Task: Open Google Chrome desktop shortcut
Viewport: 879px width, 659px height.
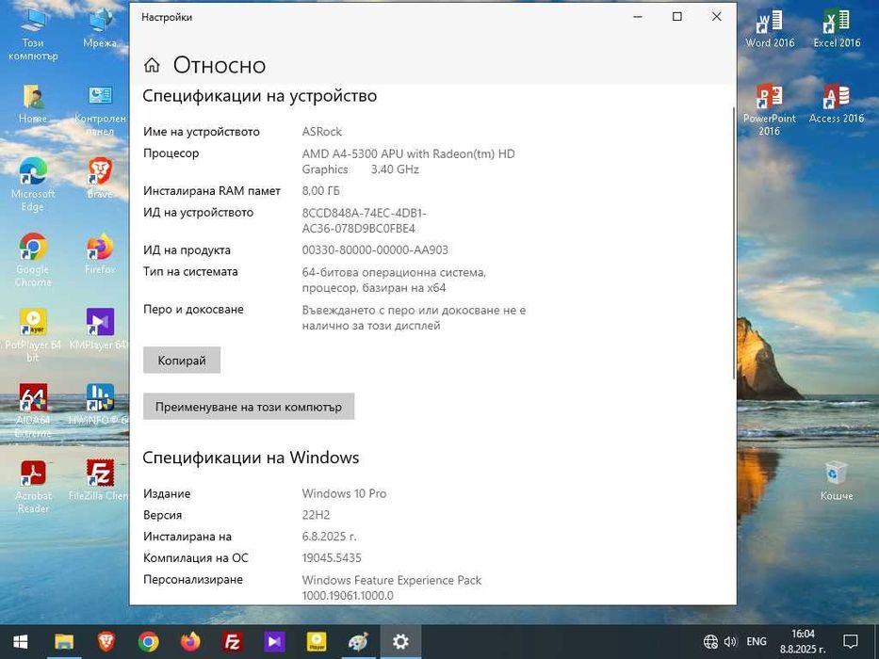Action: point(33,260)
